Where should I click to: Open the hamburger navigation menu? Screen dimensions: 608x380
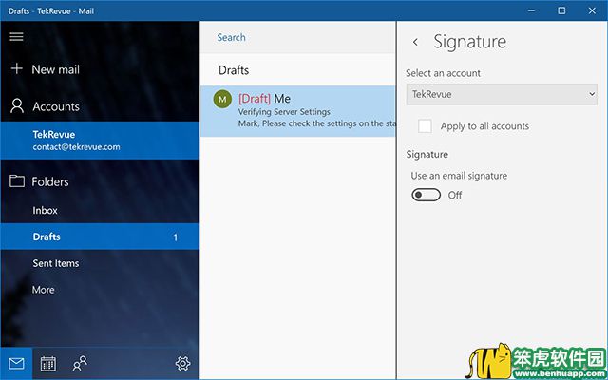pos(16,37)
